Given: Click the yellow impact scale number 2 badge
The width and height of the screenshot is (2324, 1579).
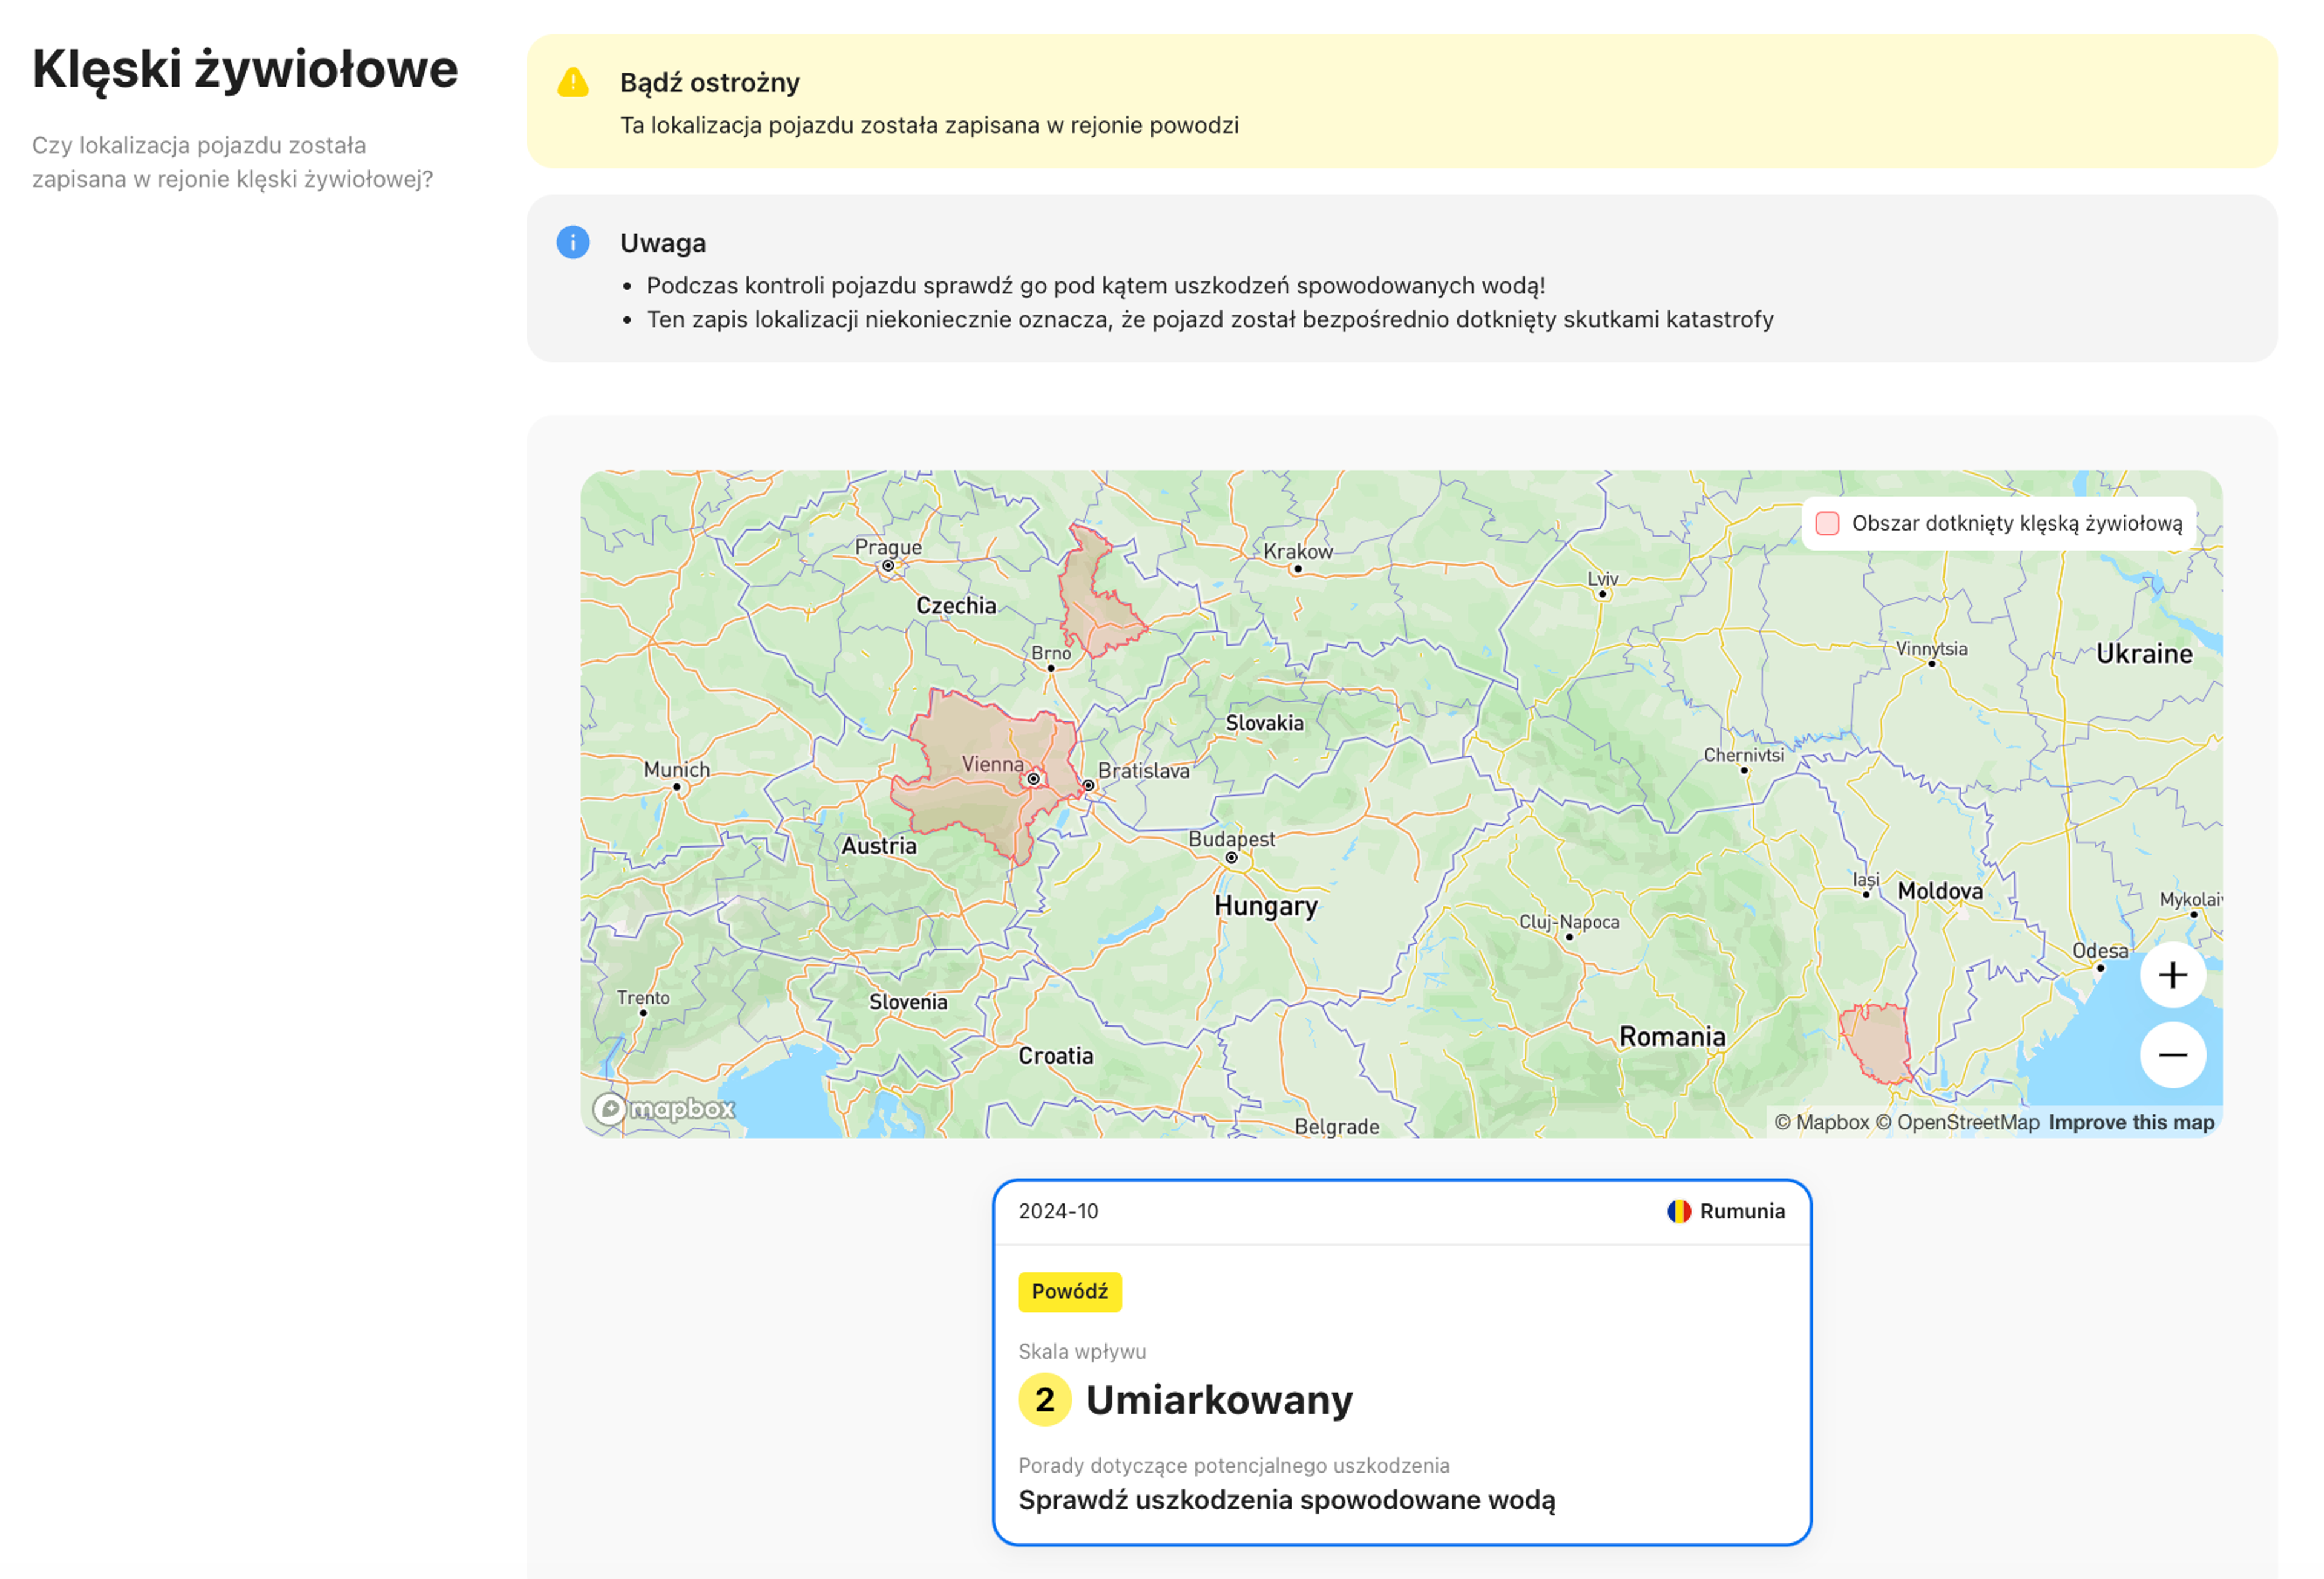Looking at the screenshot, I should [1044, 1399].
